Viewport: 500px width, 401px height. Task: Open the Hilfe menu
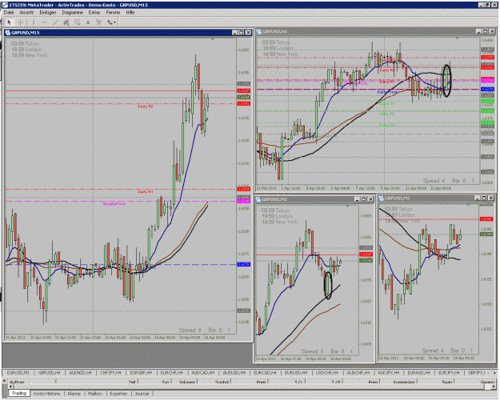(130, 13)
